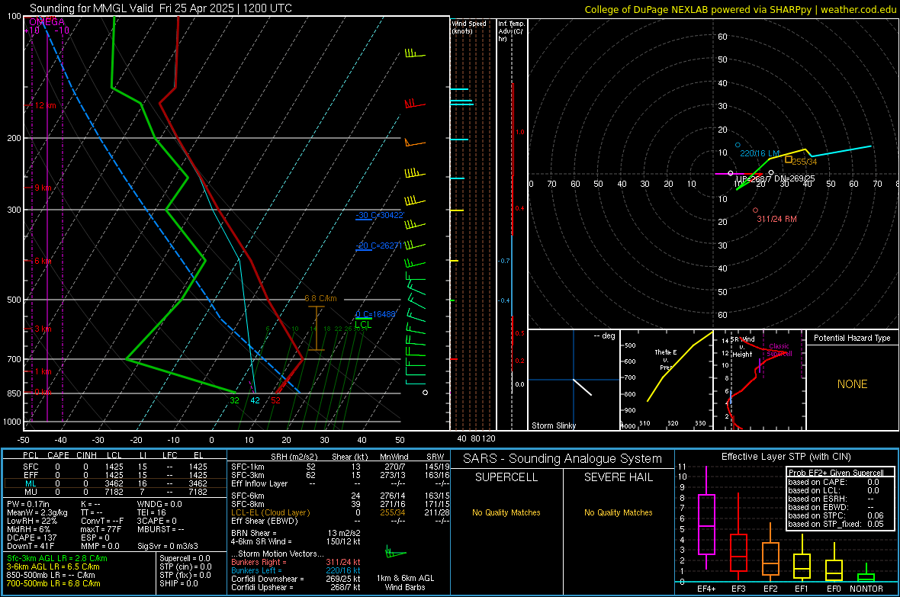Click the SEVERE HAIL column header
This screenshot has height=597, width=900.
pos(618,477)
